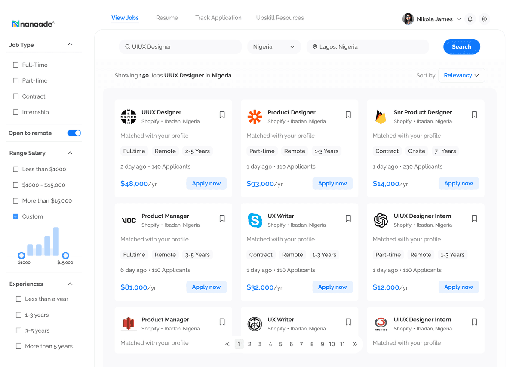
Task: Open the Nigeria country dropdown
Action: tap(274, 47)
